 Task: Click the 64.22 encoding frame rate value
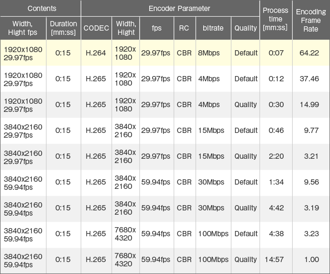[309, 53]
